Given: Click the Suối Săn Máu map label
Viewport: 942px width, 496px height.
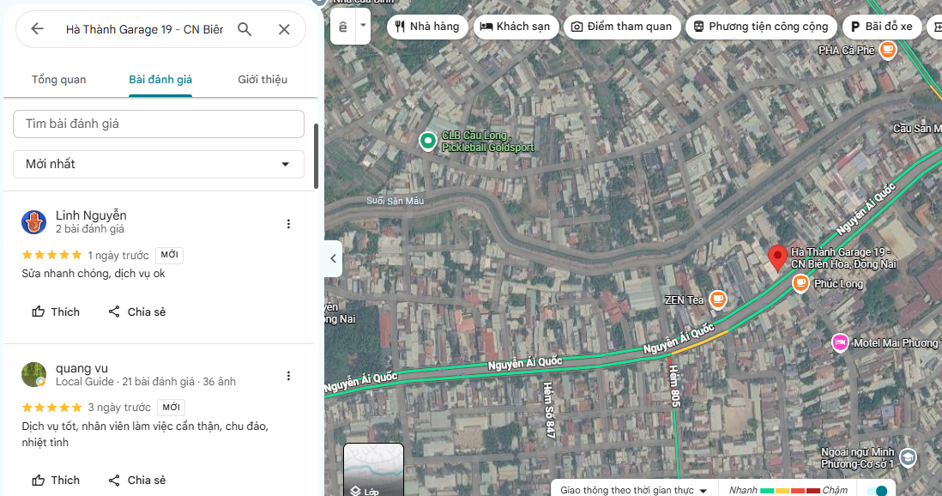Looking at the screenshot, I should coord(396,201).
